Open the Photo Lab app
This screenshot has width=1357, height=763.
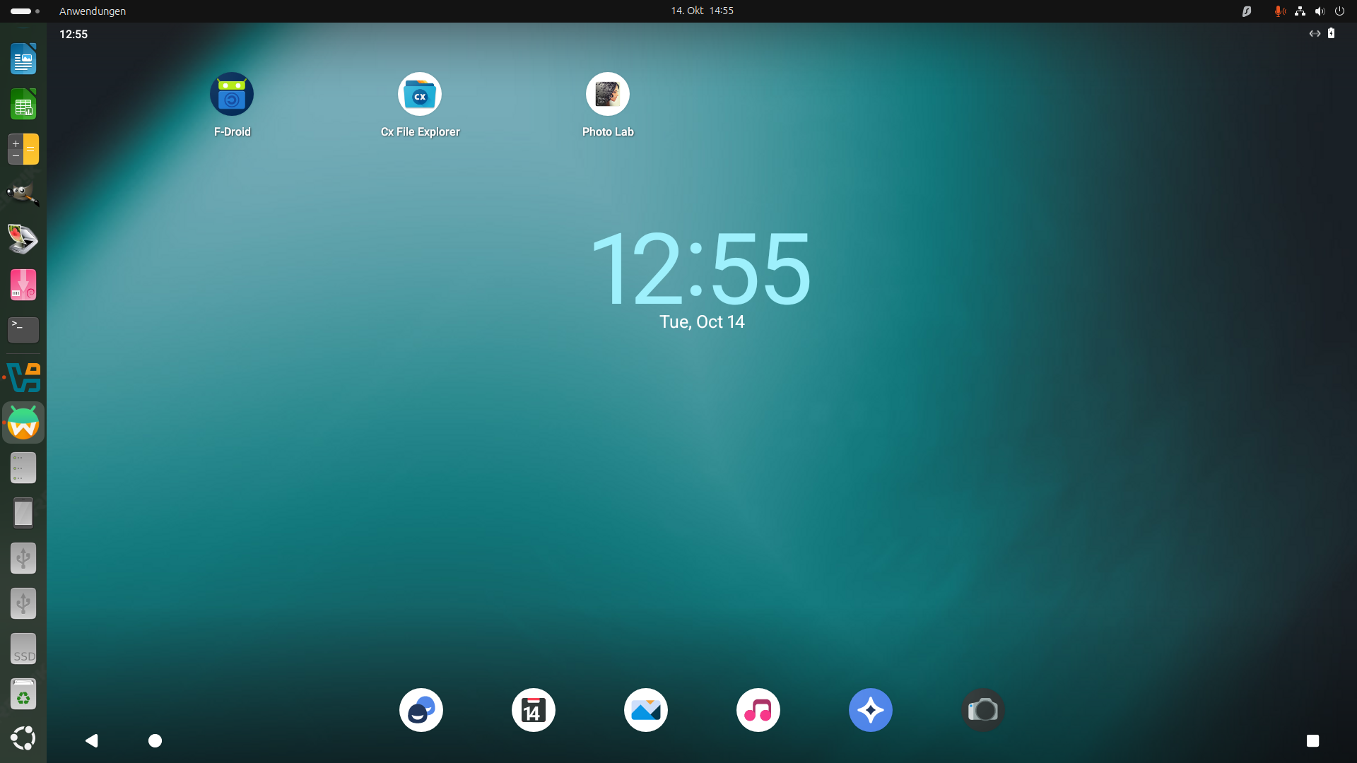pos(608,95)
